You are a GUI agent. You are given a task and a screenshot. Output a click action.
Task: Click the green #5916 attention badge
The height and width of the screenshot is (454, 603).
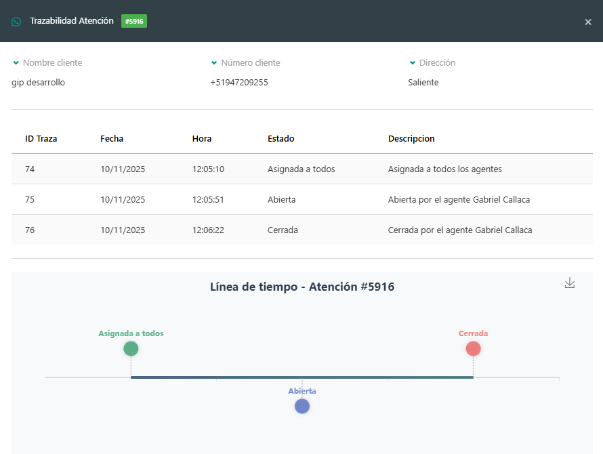point(134,21)
